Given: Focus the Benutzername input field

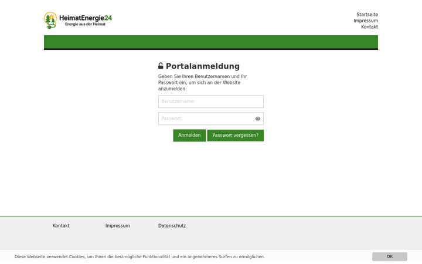Looking at the screenshot, I should (211, 101).
